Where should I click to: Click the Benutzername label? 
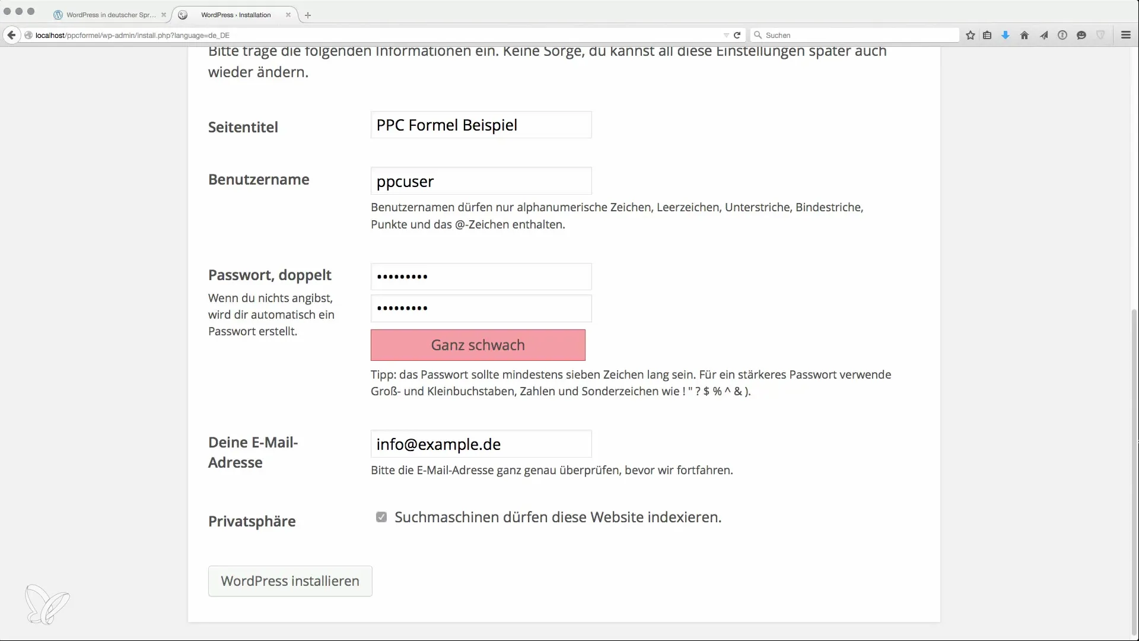click(259, 179)
